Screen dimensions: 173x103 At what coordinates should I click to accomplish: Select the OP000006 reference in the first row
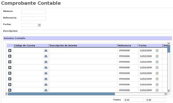pyautogui.click(x=124, y=50)
